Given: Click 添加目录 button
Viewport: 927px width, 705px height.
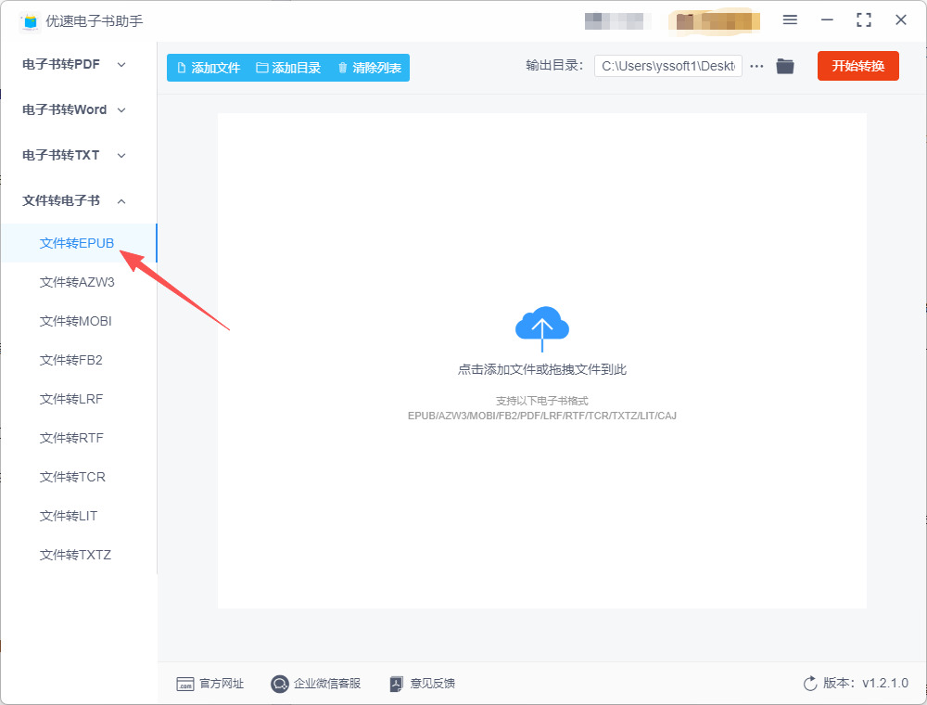Looking at the screenshot, I should [288, 68].
